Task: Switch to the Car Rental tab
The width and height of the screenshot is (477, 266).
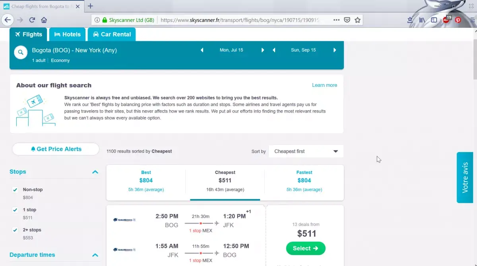Action: (x=112, y=34)
